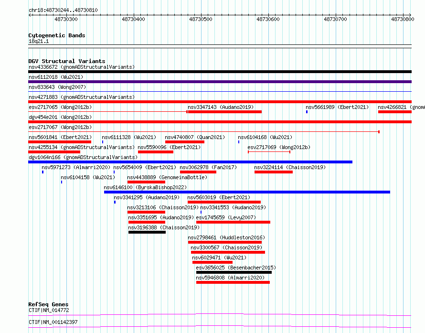The width and height of the screenshot is (425, 333).
Task: Open nsv5654009 (Ebert2021) label
Action: [x=145, y=167]
